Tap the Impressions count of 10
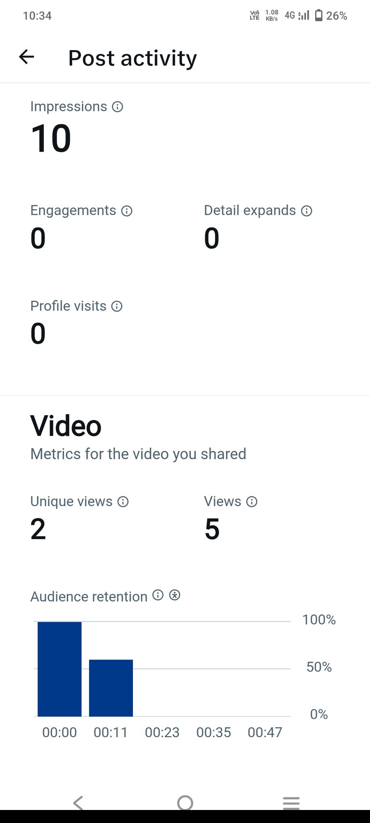The width and height of the screenshot is (370, 823). coord(51,139)
